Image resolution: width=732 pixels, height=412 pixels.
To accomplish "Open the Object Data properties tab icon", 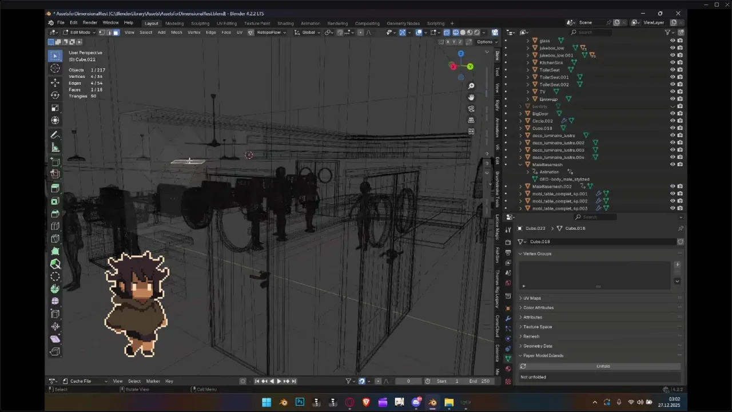I will [x=508, y=358].
